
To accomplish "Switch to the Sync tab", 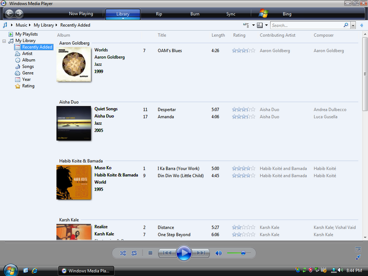I will click(231, 14).
